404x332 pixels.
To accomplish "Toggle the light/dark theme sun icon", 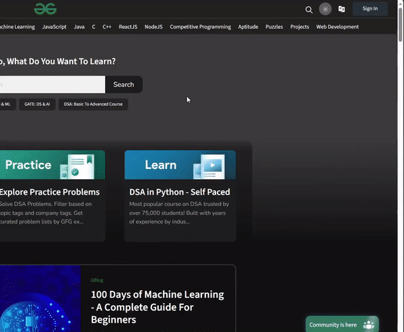I will 325,9.
